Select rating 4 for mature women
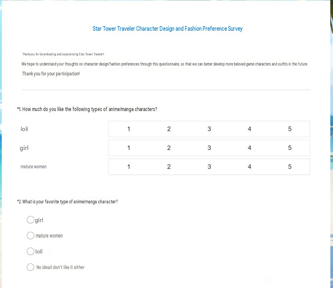The width and height of the screenshot is (333, 288). (250, 167)
